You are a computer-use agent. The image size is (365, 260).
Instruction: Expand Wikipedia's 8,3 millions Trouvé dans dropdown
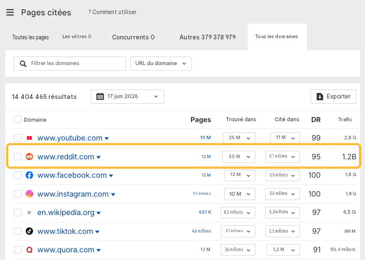(x=238, y=212)
